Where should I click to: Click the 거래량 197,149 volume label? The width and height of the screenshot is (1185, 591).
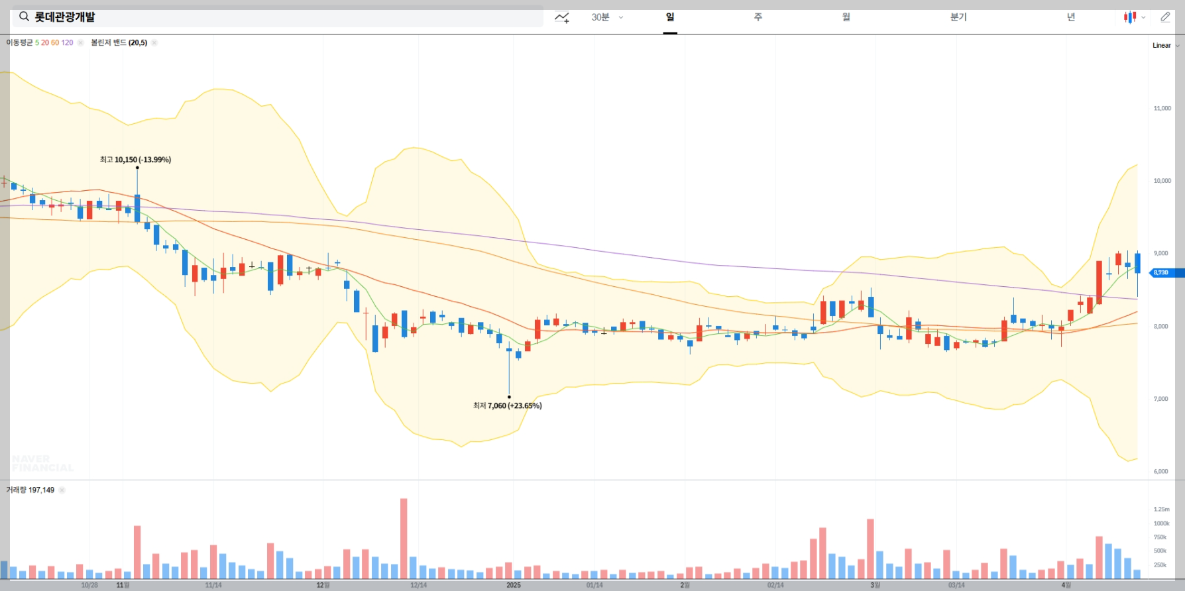point(30,490)
